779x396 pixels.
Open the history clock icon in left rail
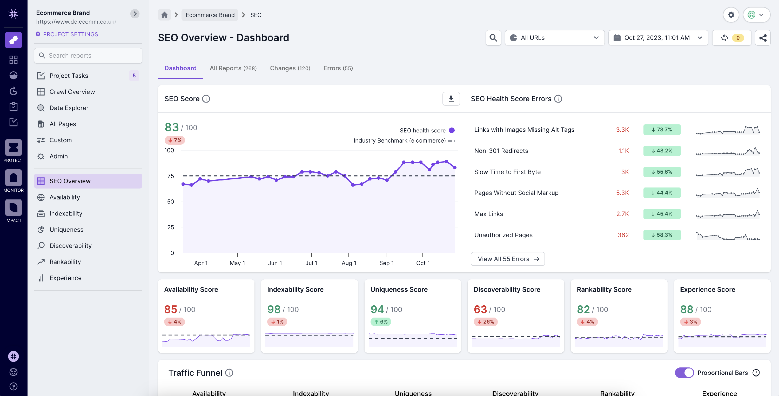(x=13, y=91)
